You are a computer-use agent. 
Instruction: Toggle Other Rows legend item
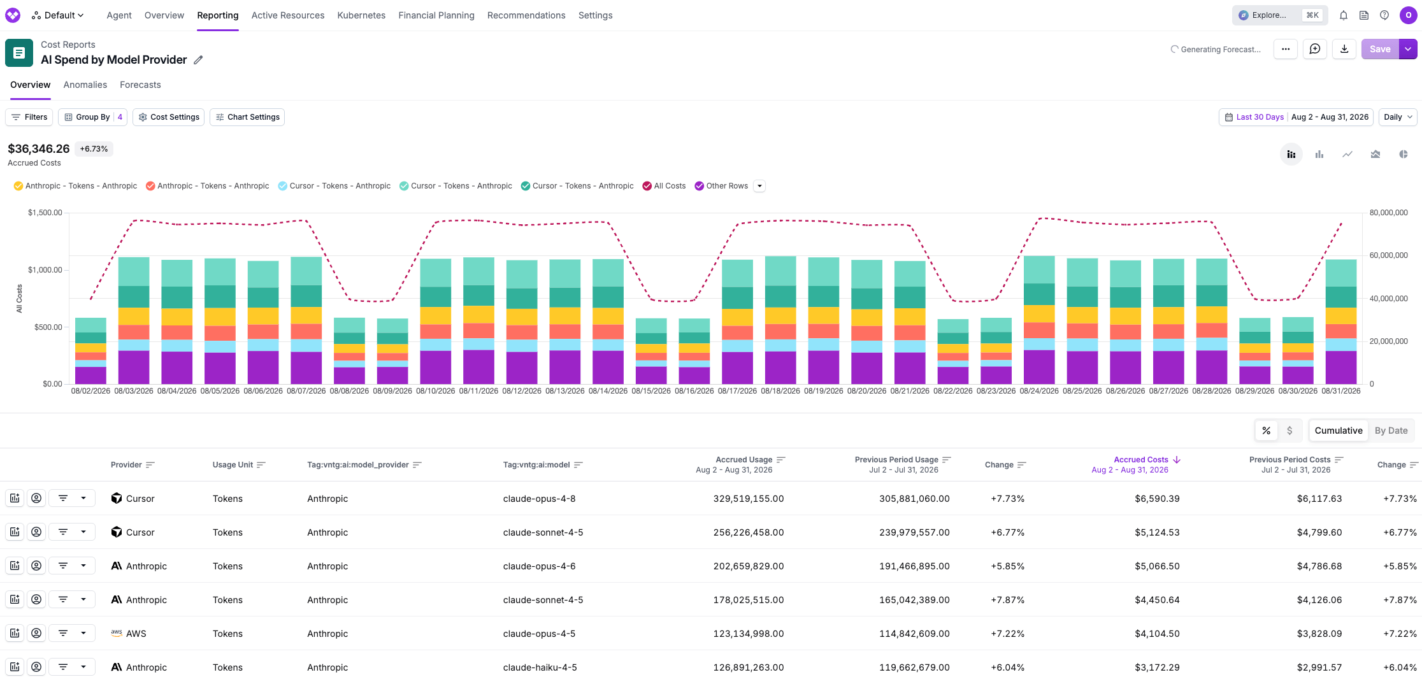pyautogui.click(x=721, y=186)
